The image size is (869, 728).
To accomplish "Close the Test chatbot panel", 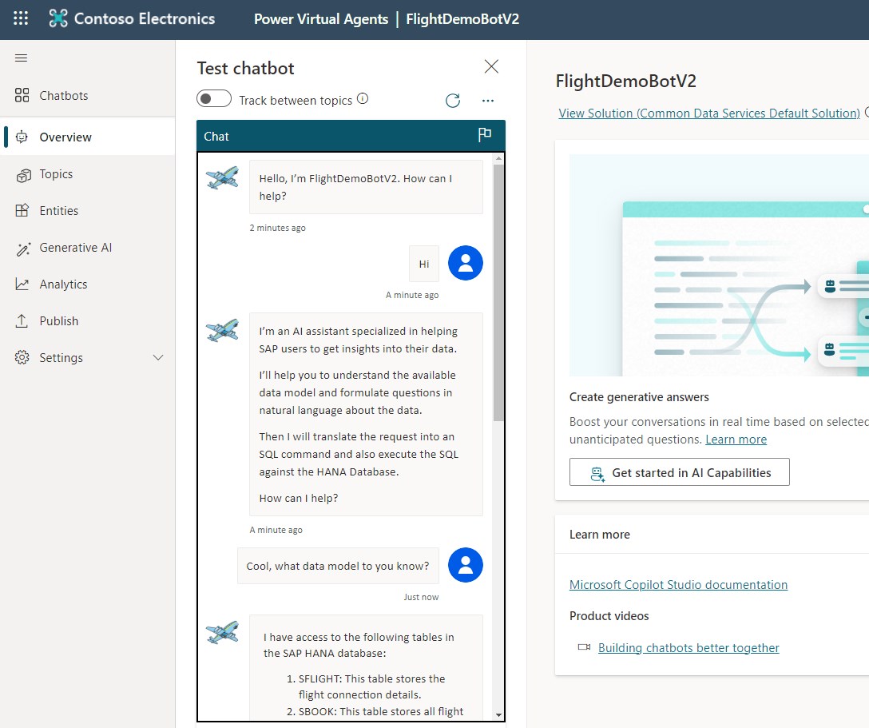I will tap(491, 66).
